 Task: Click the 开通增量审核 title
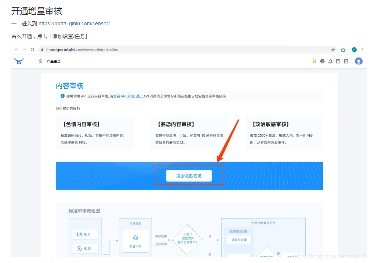(37, 11)
